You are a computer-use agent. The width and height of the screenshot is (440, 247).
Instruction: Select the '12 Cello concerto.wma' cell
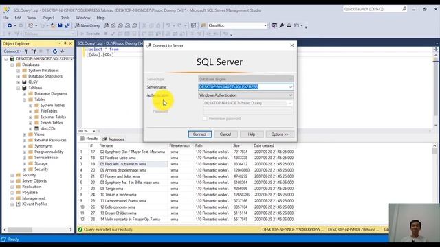(x=133, y=207)
